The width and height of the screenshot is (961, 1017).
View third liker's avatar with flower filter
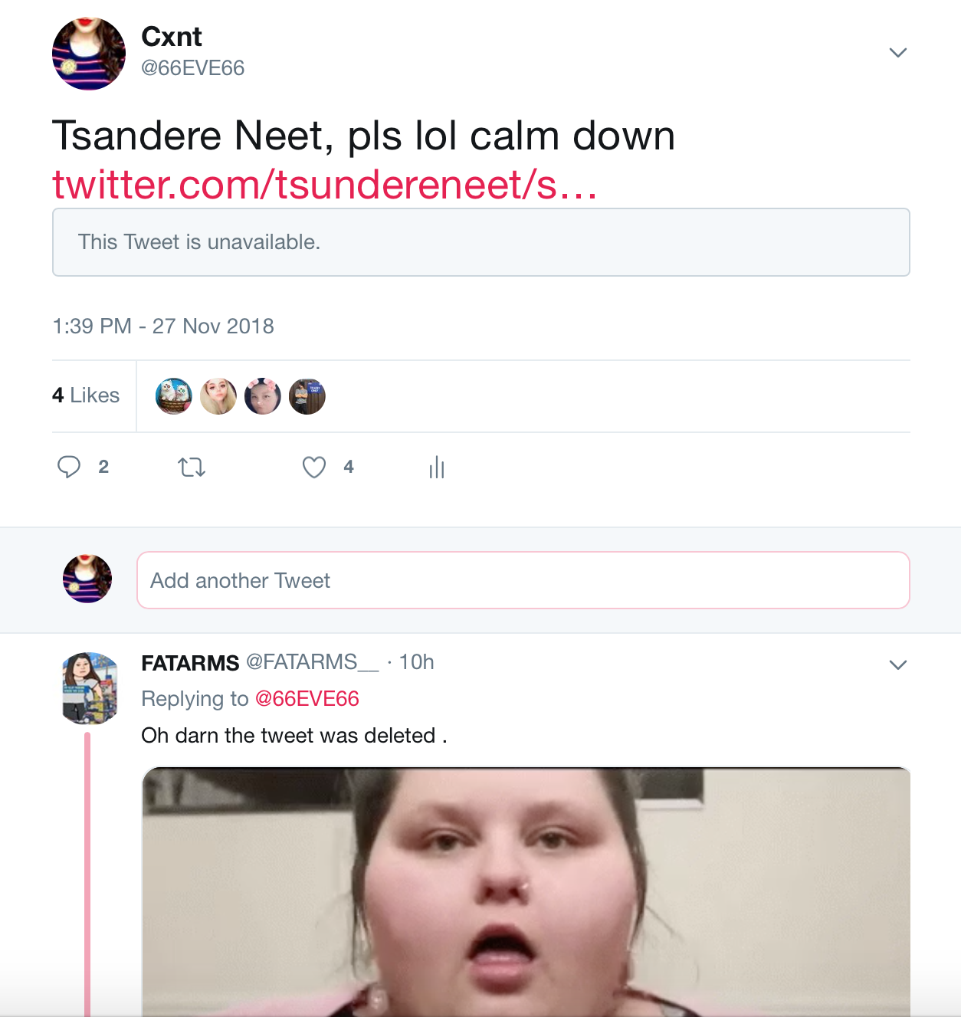263,396
